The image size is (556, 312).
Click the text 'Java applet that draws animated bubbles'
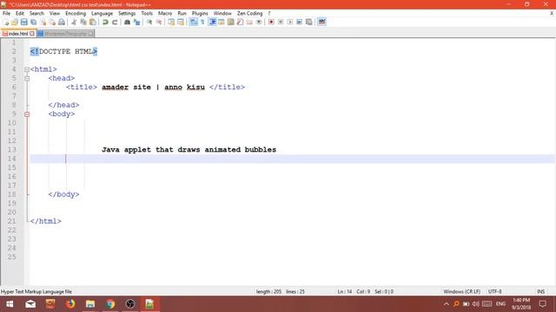click(x=189, y=150)
